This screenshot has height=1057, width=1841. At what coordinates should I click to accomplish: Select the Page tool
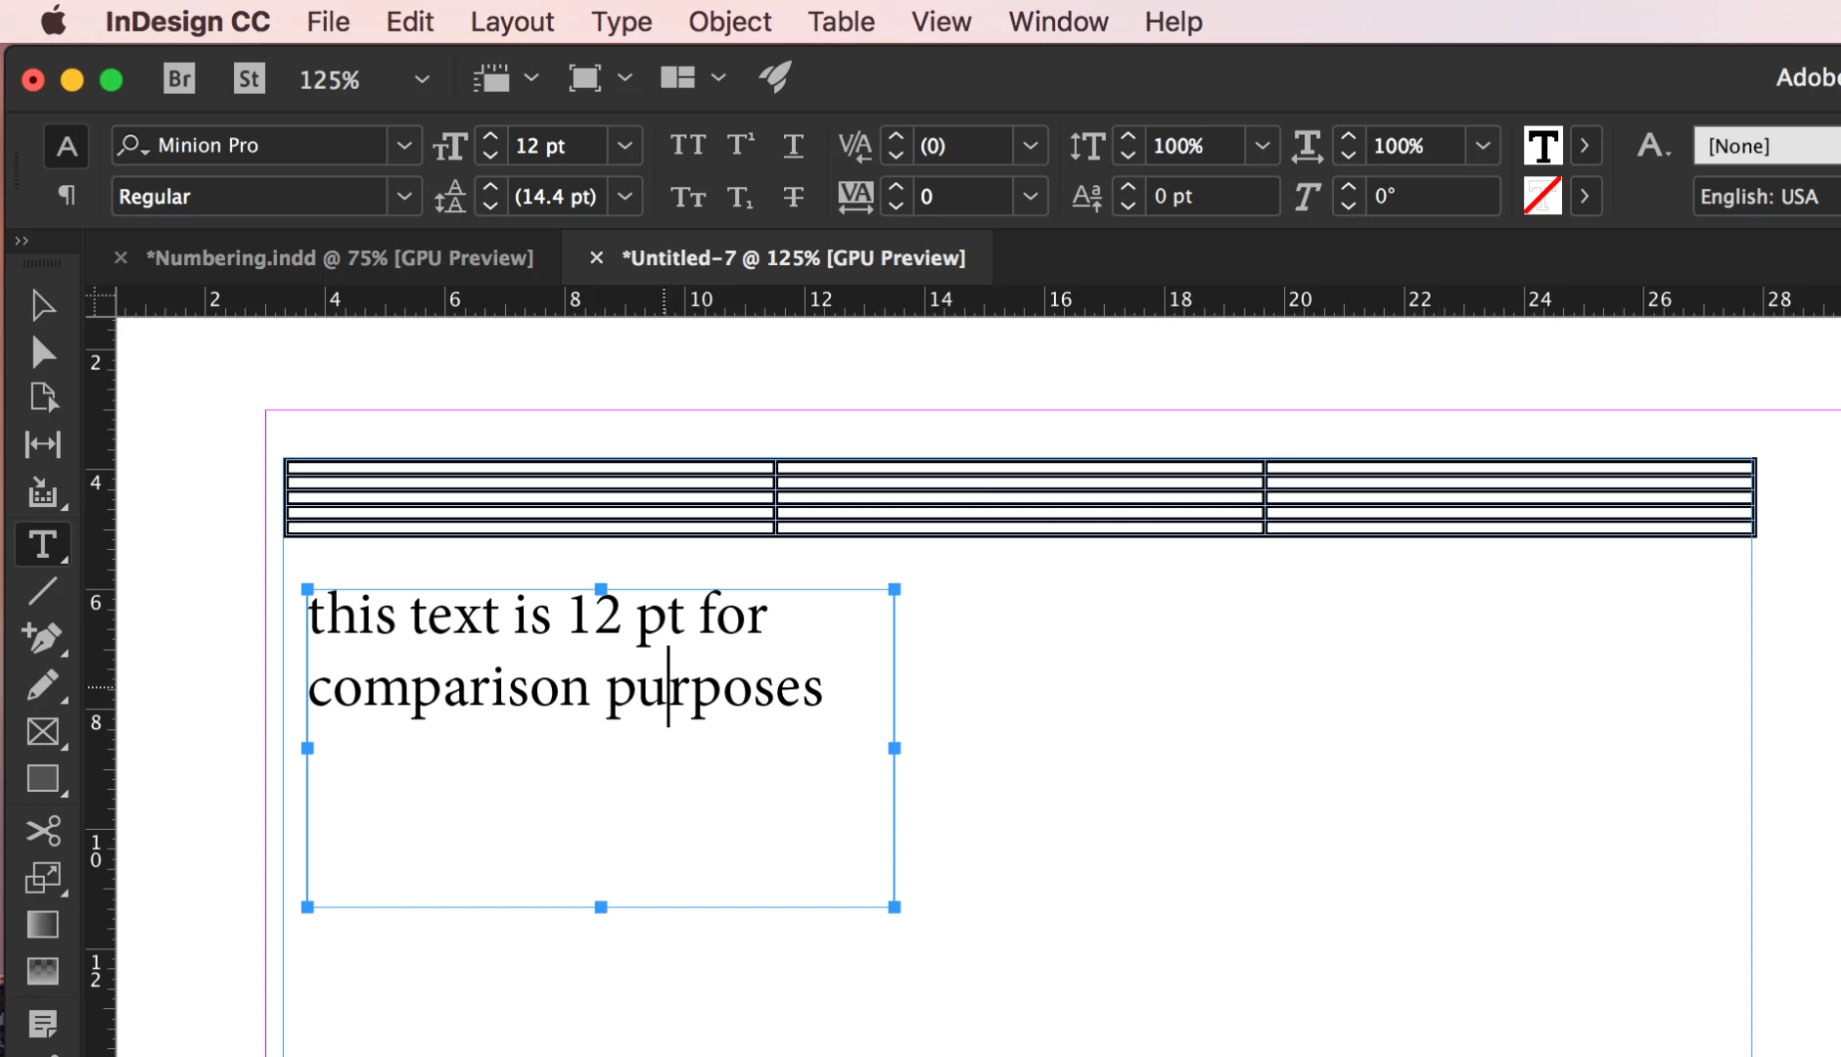pyautogui.click(x=43, y=397)
